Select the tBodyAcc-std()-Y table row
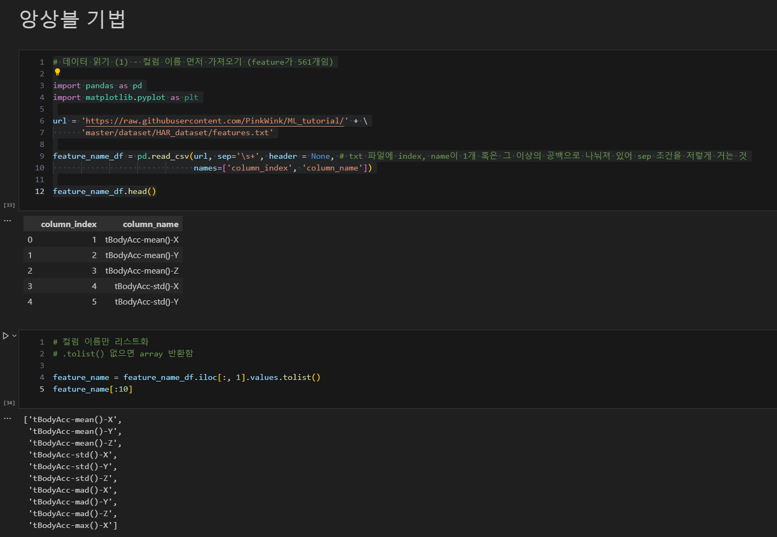Image resolution: width=777 pixels, height=537 pixels. coord(103,302)
